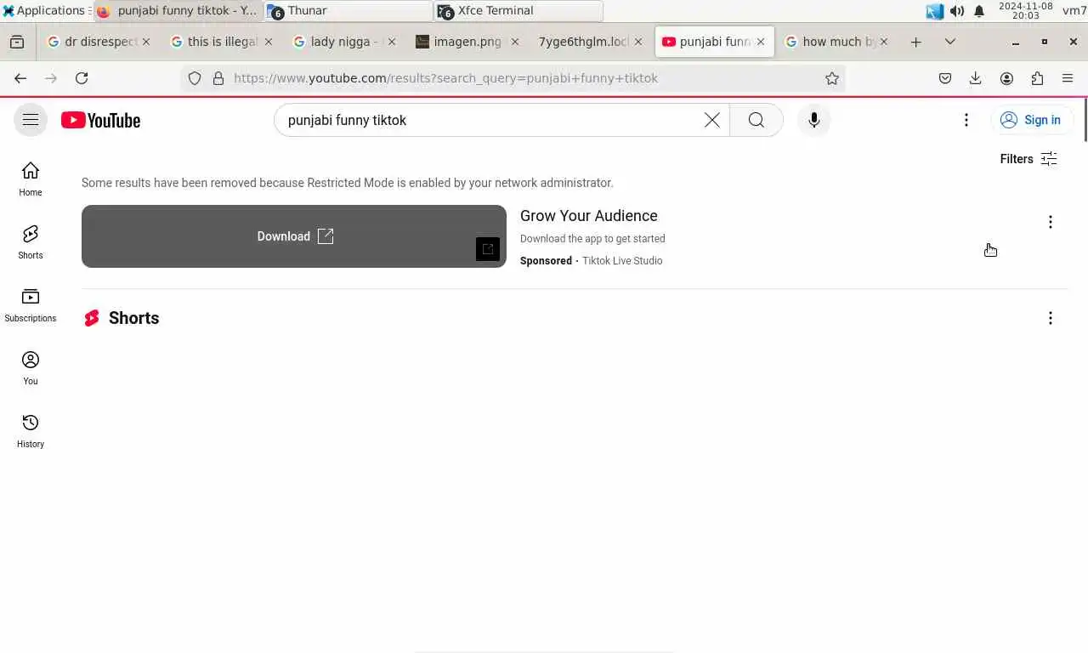The width and height of the screenshot is (1088, 653).
Task: Open History in the sidebar
Action: [x=31, y=431]
